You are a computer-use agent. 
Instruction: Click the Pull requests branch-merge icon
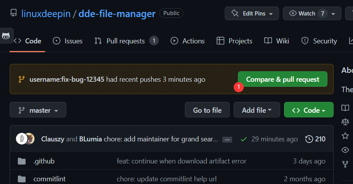coord(98,41)
